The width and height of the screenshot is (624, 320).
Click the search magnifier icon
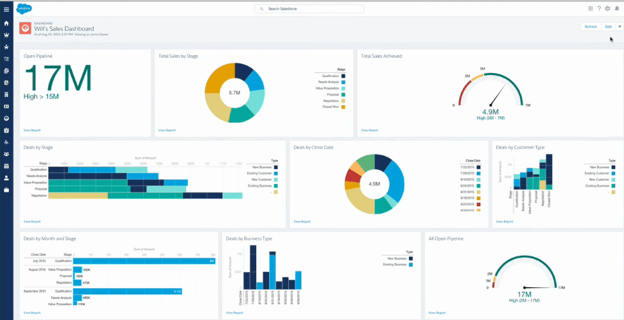tap(261, 9)
